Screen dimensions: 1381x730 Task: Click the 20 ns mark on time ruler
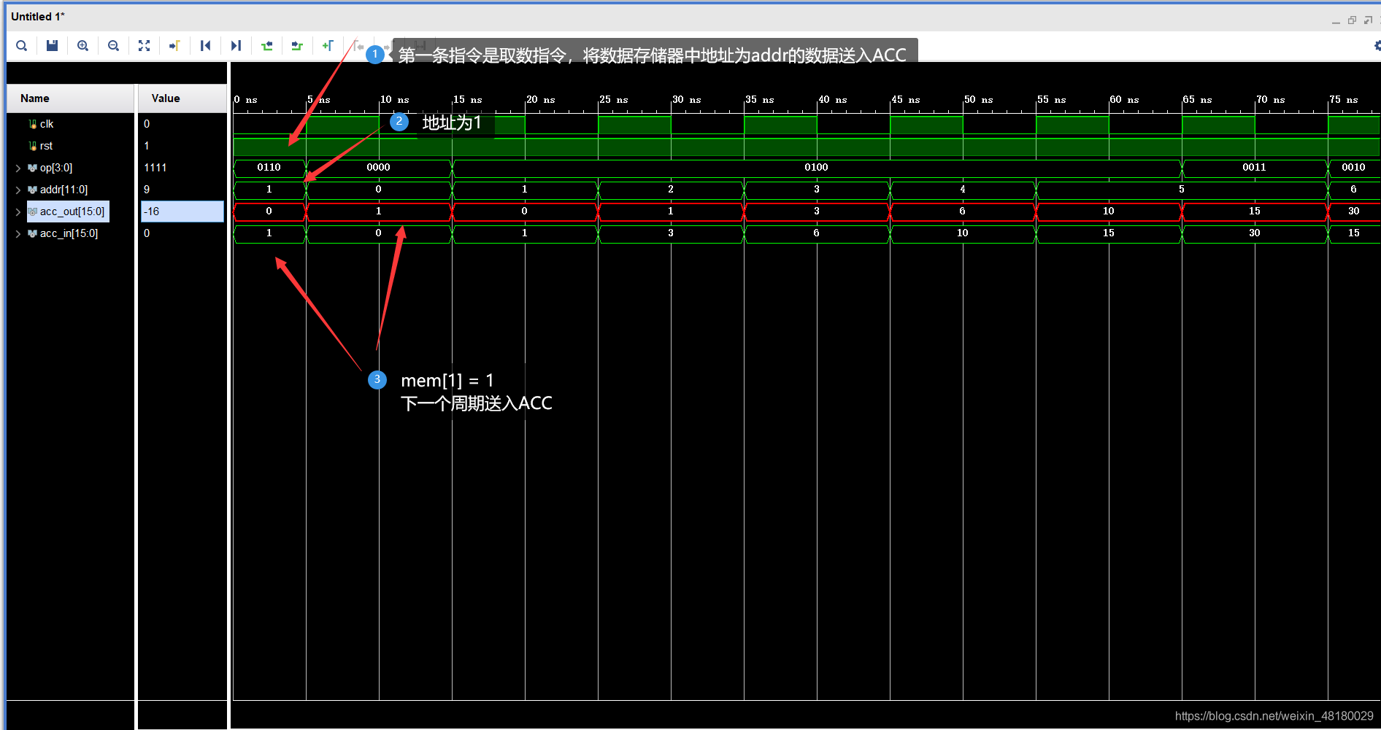541,100
